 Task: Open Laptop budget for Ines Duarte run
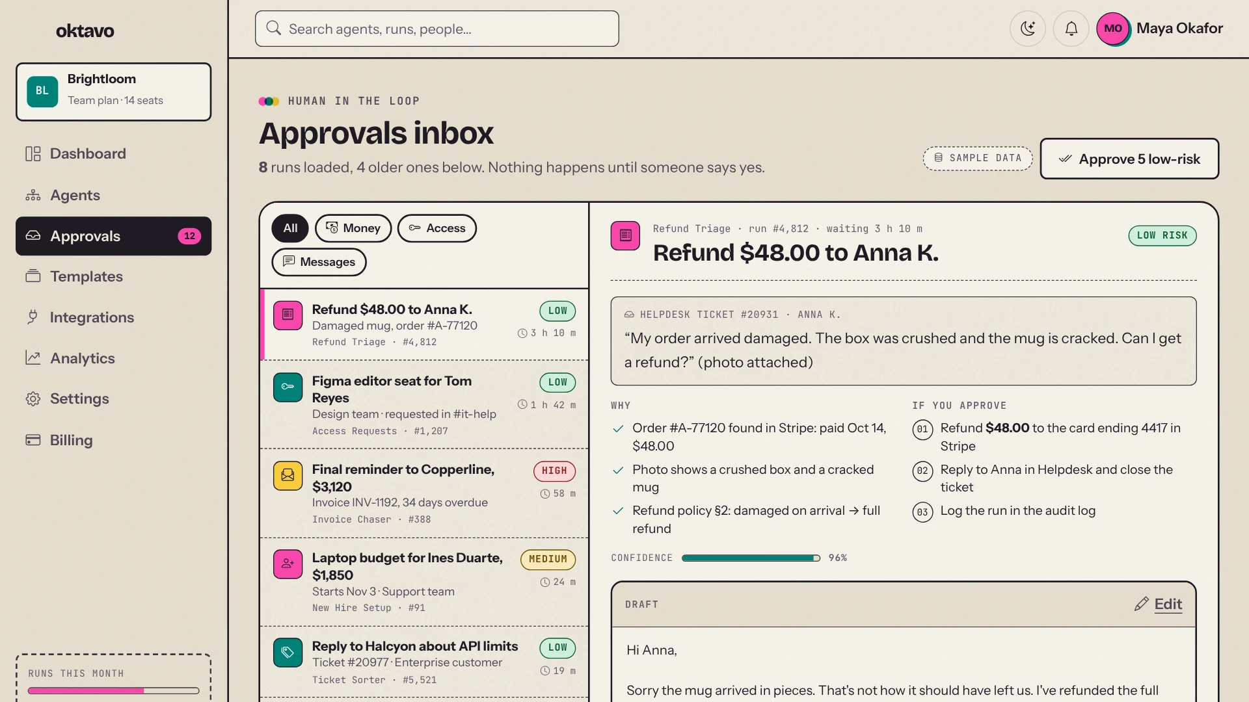pyautogui.click(x=424, y=582)
